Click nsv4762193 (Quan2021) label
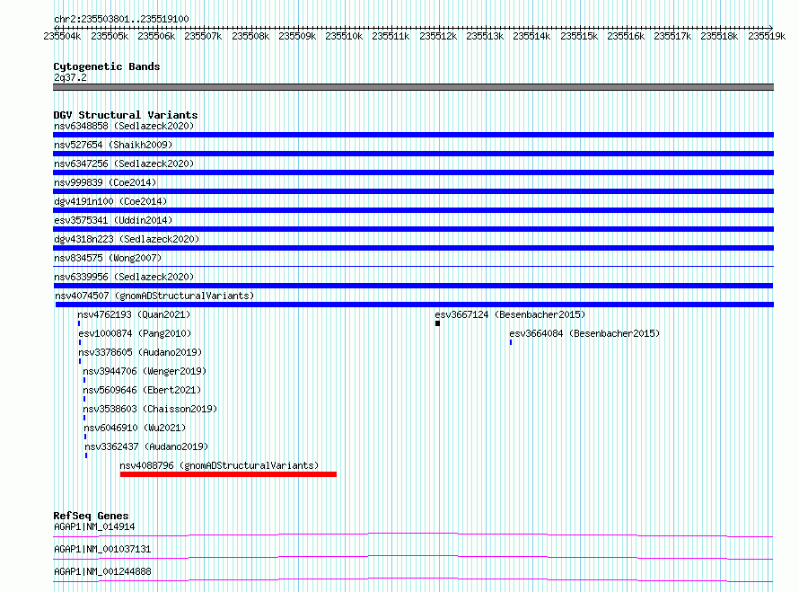This screenshot has width=799, height=592. [134, 314]
